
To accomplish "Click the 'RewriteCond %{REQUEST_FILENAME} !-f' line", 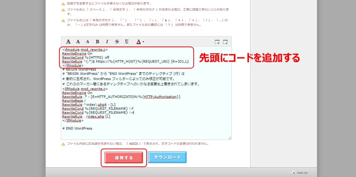I will [98, 109].
